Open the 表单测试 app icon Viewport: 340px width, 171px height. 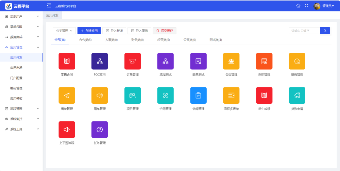tap(199, 61)
